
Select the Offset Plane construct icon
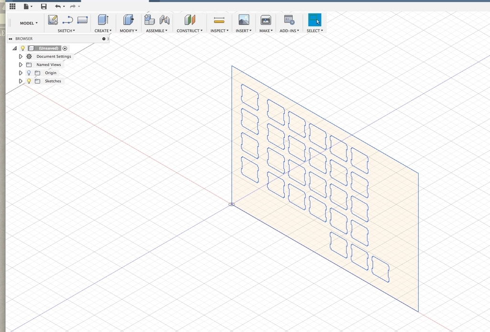(x=189, y=20)
